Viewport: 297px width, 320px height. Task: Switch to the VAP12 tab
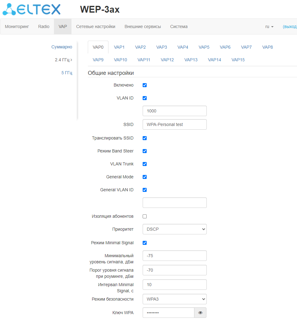pos(167,60)
